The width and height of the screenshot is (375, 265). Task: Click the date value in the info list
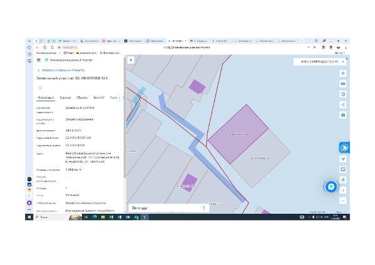[x=73, y=131]
